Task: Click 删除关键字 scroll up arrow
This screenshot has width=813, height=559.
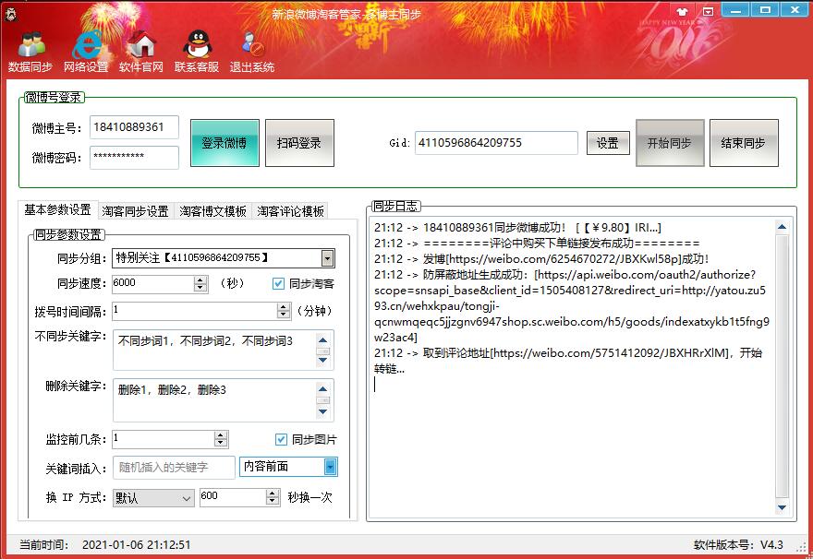Action: [x=323, y=389]
